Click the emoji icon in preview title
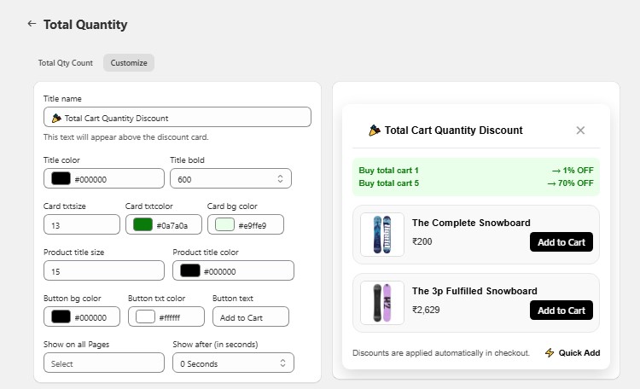 click(374, 131)
